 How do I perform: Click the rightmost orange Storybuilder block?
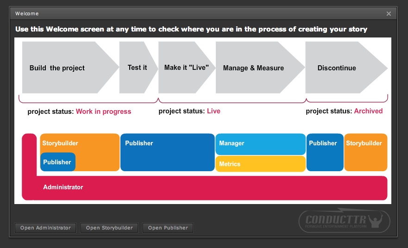pos(365,152)
